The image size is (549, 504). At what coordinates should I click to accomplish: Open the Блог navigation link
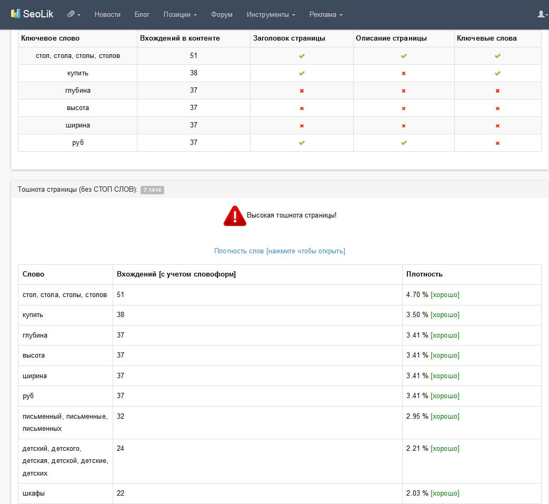pyautogui.click(x=142, y=15)
